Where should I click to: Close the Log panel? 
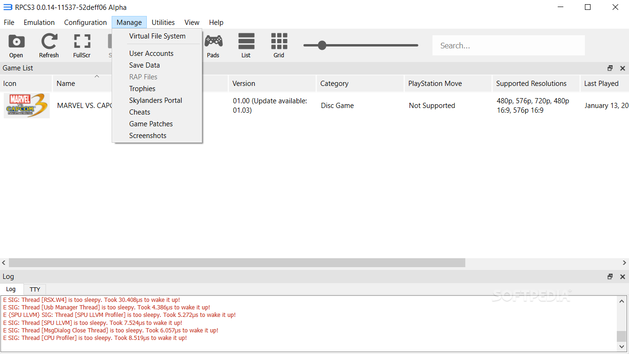[x=622, y=277]
